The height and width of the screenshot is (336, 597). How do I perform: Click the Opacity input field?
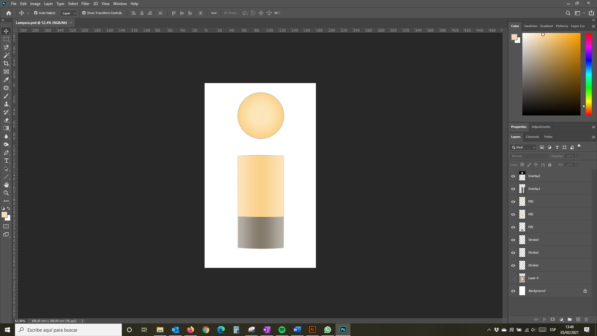click(x=570, y=156)
